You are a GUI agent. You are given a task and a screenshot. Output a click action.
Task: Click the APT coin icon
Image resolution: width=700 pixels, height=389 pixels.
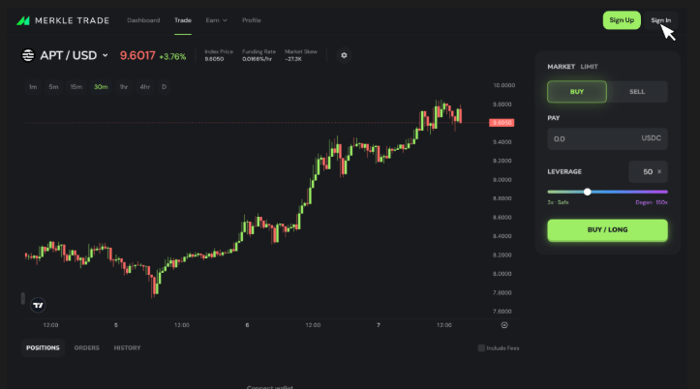(x=28, y=55)
